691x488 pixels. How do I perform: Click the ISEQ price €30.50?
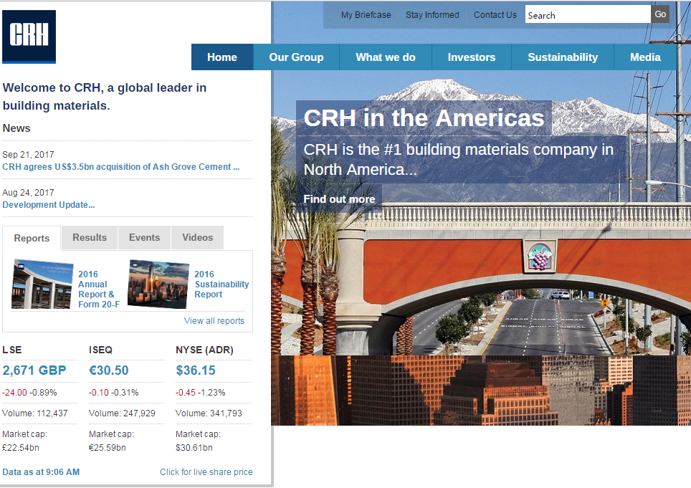point(109,370)
